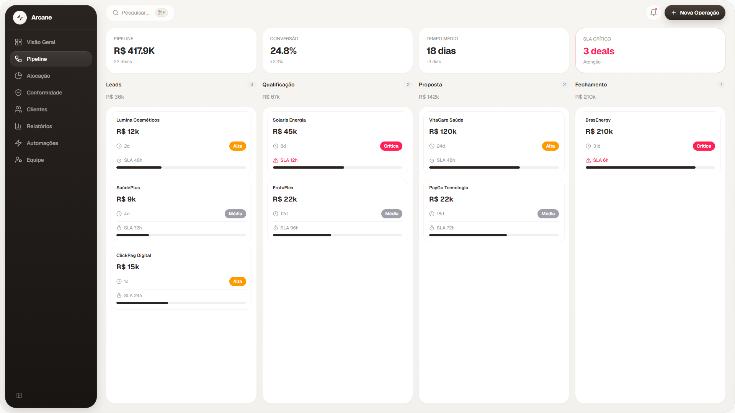Screen dimensions: 735x413
Task: Open the notifications bell
Action: click(x=653, y=13)
